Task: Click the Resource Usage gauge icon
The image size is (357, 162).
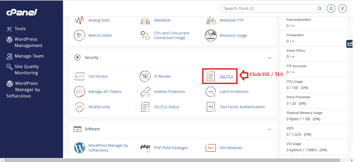Action: pos(211,36)
